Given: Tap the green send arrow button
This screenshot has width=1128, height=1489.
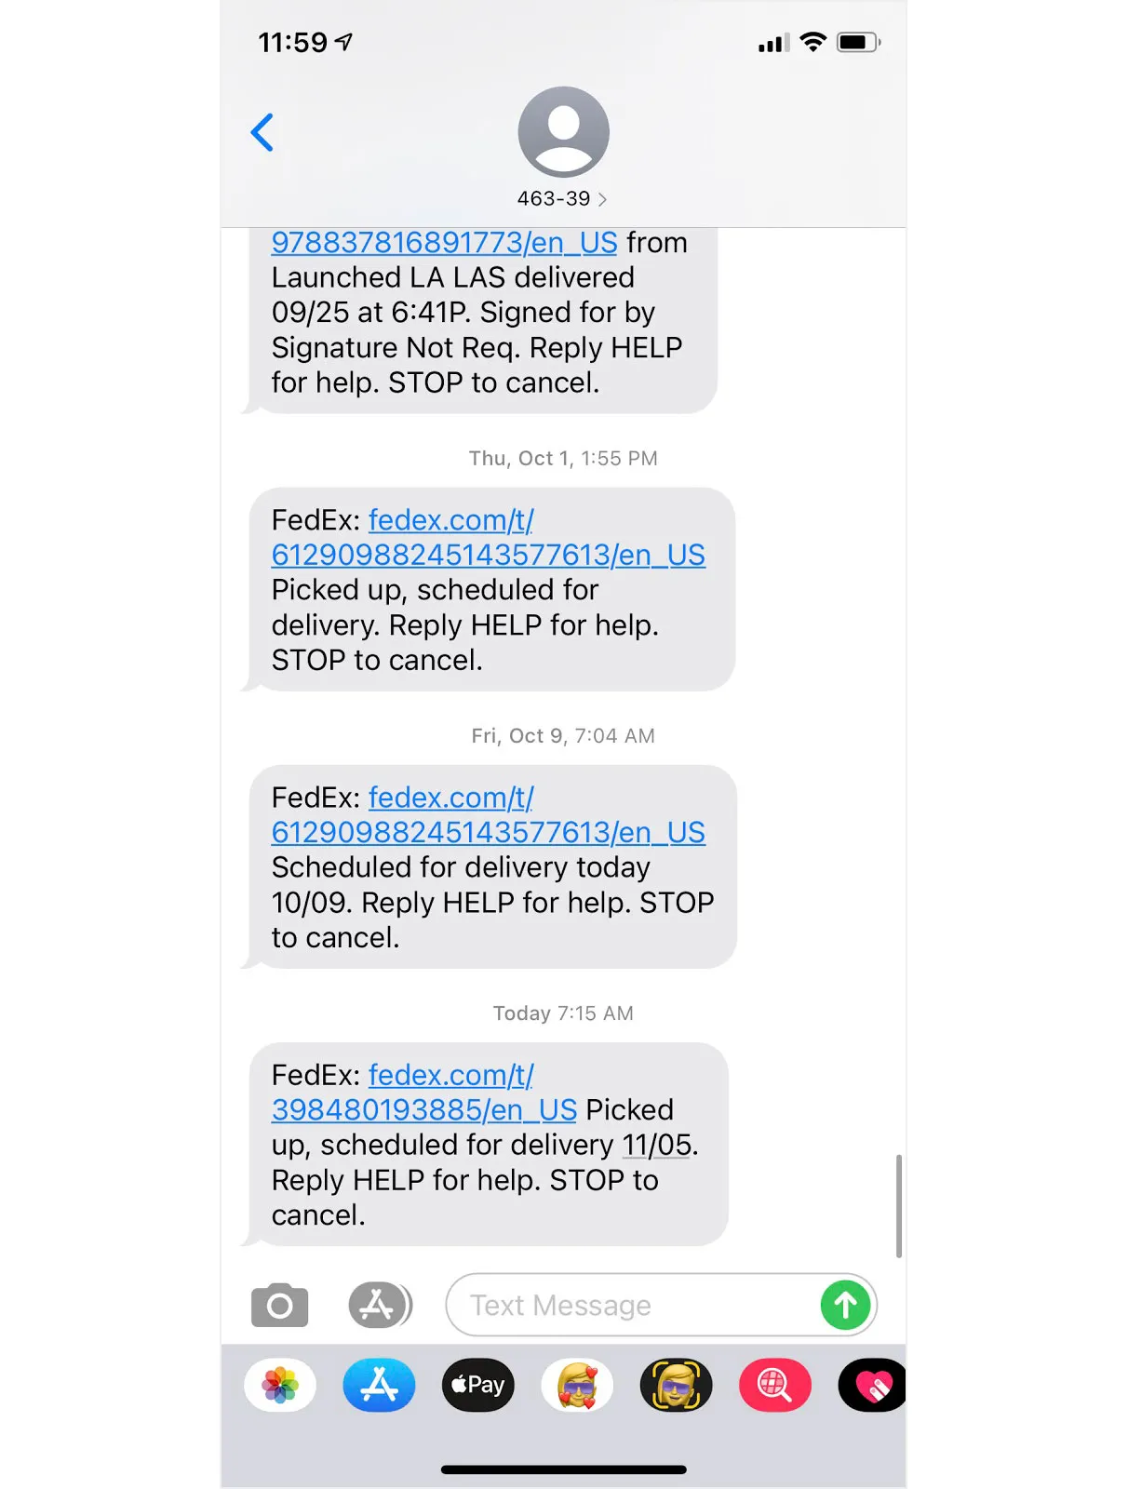Looking at the screenshot, I should pos(845,1305).
